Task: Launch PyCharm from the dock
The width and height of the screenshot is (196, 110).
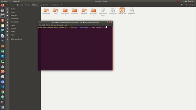Action: (3, 61)
